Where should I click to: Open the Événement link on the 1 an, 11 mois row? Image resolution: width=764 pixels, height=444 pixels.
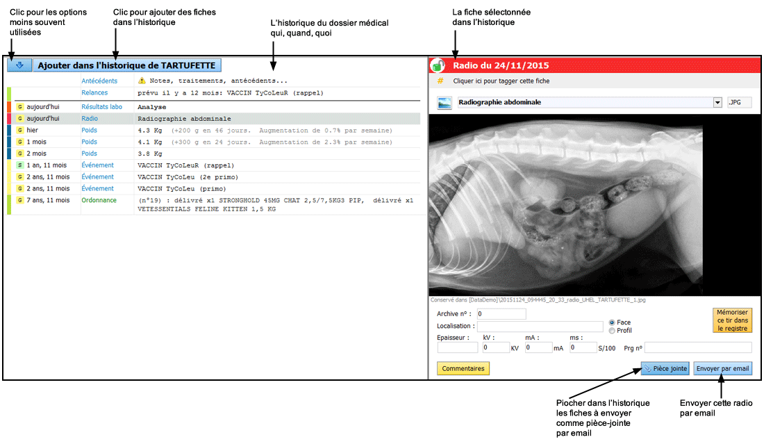click(x=97, y=165)
